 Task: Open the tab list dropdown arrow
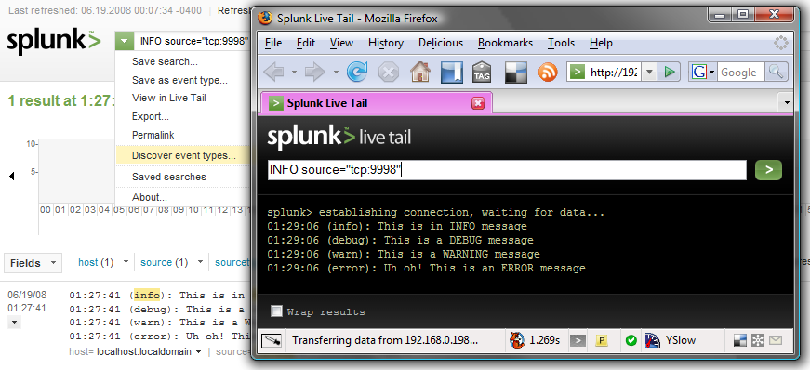coord(787,103)
